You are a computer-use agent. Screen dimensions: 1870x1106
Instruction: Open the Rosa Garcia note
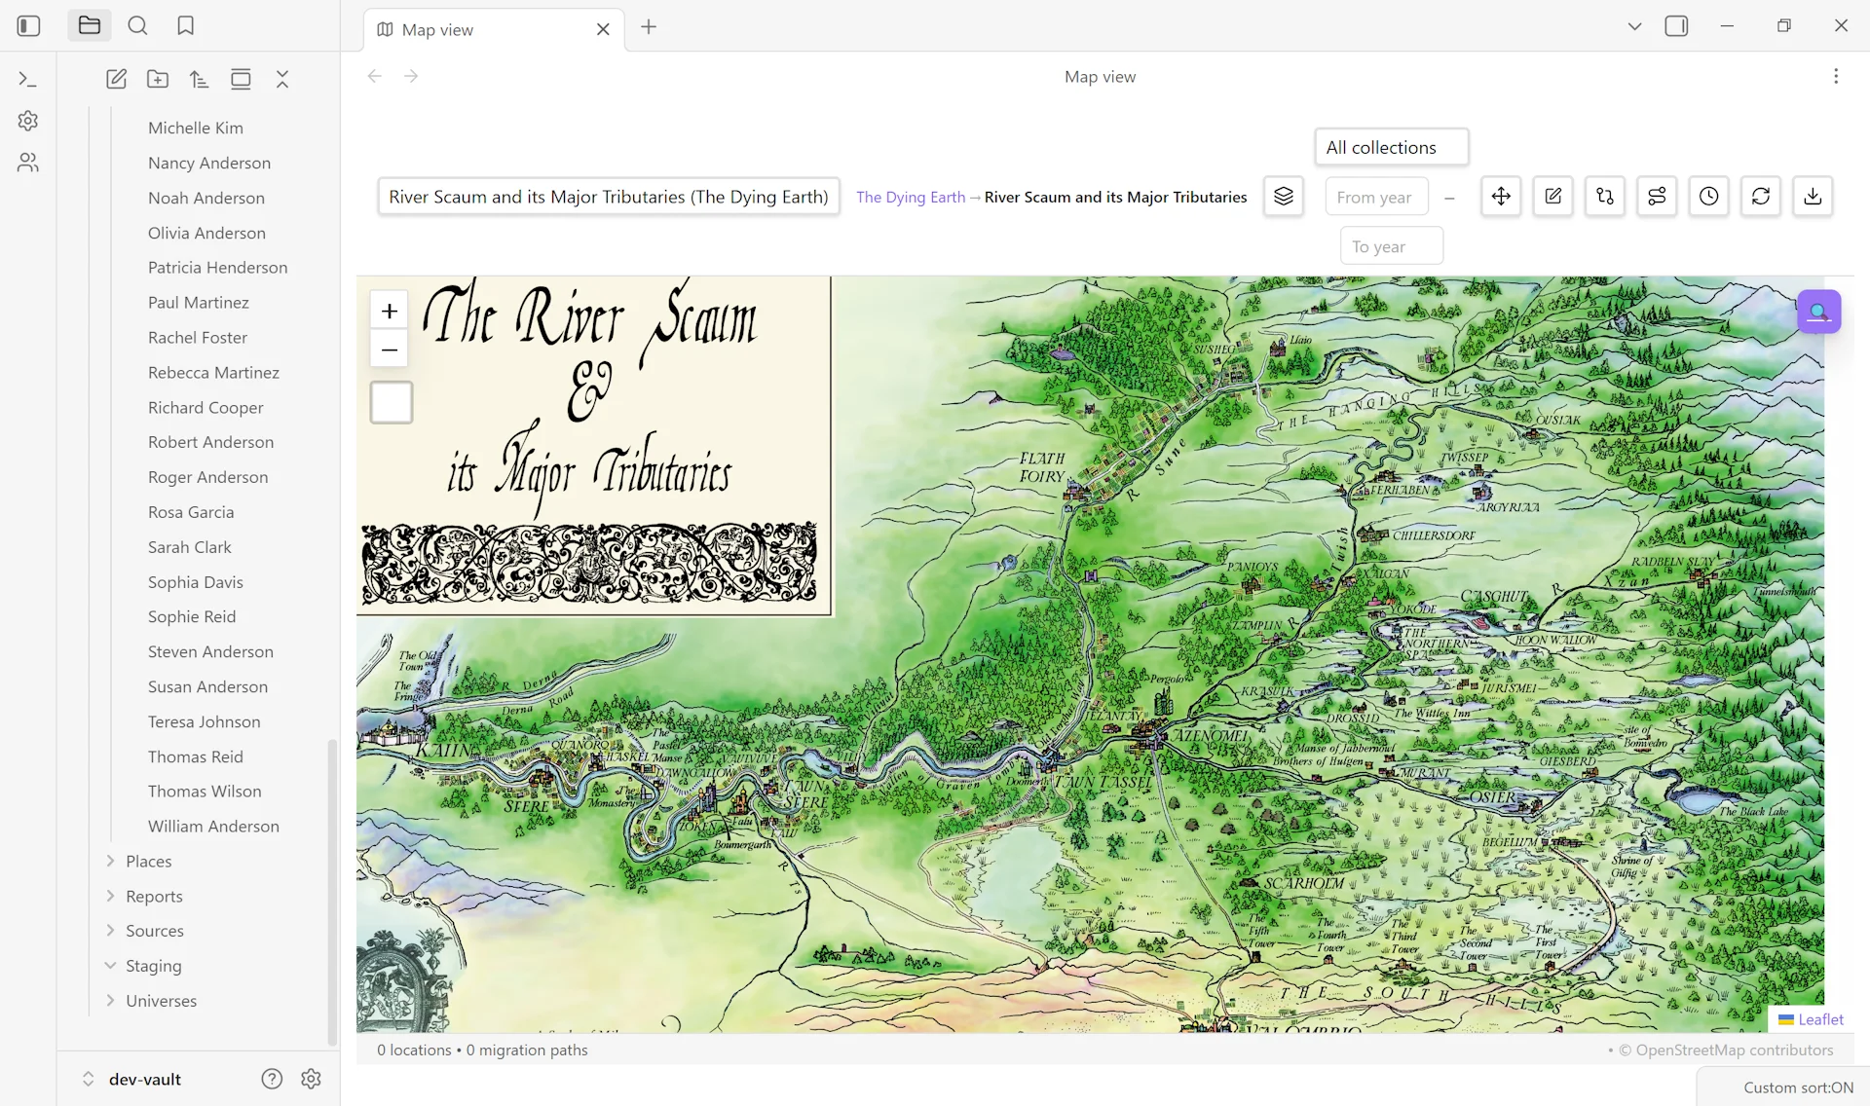tap(191, 512)
